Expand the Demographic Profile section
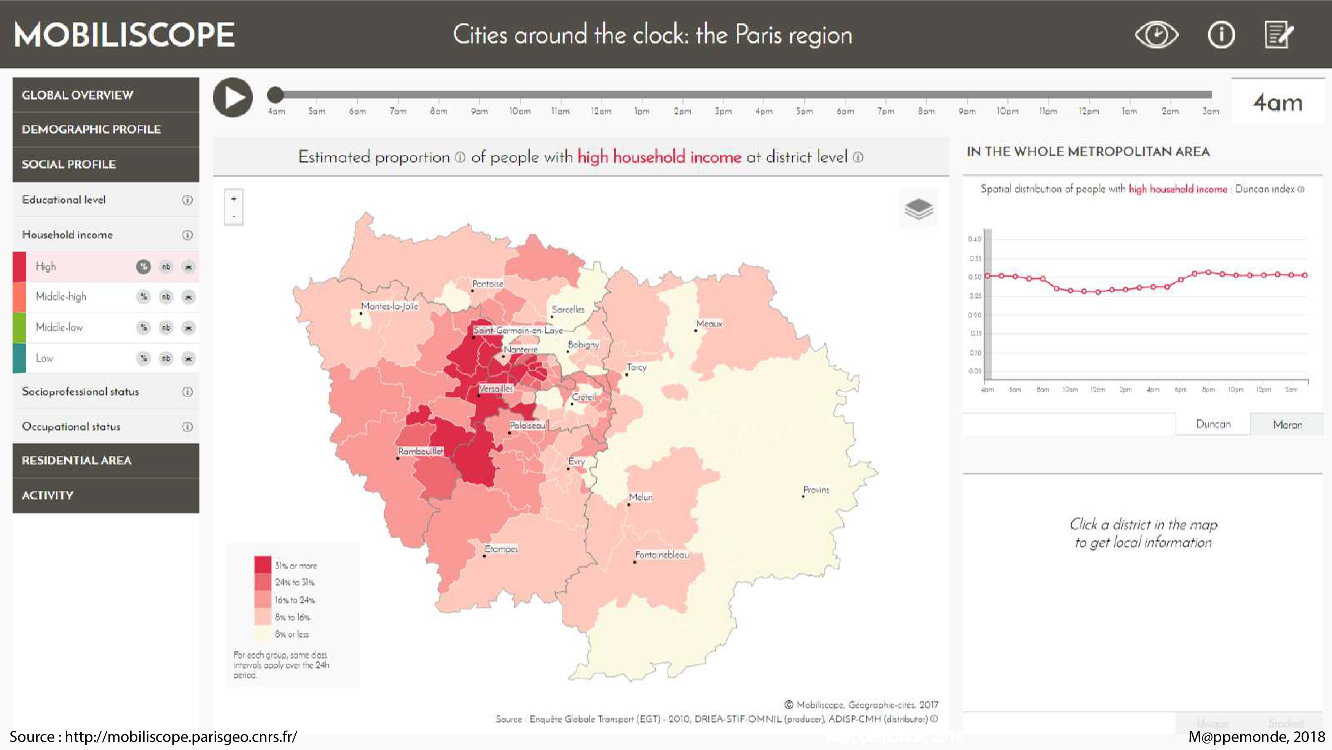1332x750 pixels. click(105, 129)
